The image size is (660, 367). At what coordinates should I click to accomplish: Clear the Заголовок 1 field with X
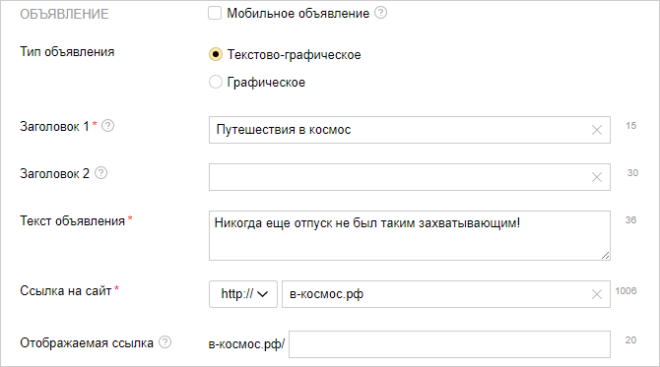(596, 130)
